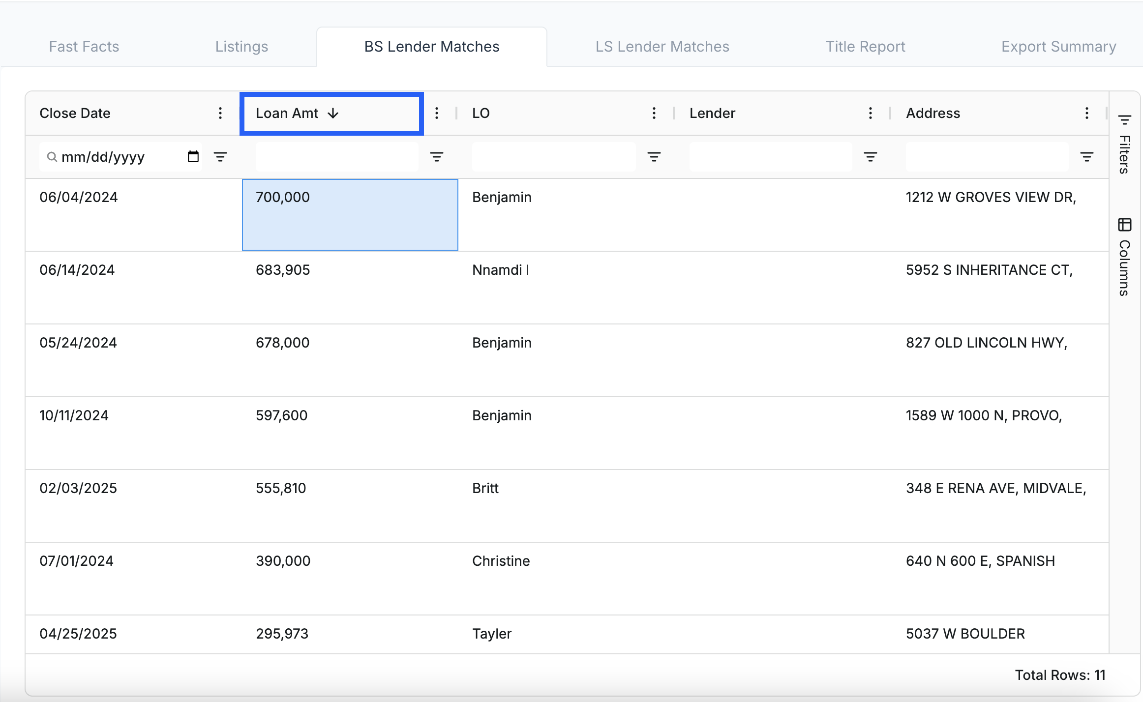Sort by Close Date column header
Image resolution: width=1143 pixels, height=702 pixels.
point(75,114)
